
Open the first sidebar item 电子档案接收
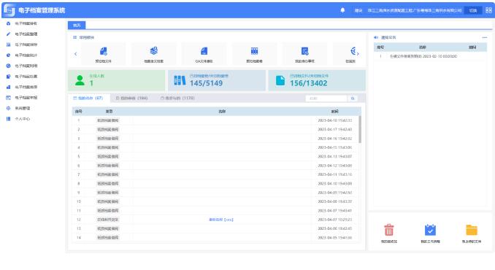(x=22, y=23)
